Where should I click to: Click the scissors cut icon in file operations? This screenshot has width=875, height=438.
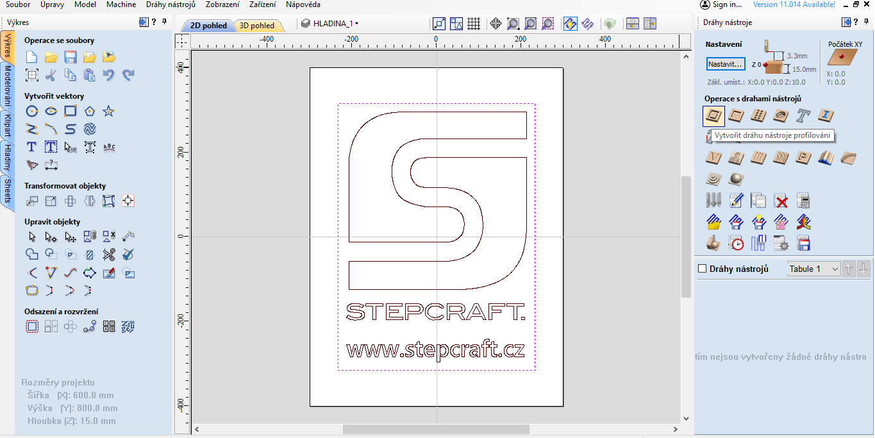tap(51, 75)
